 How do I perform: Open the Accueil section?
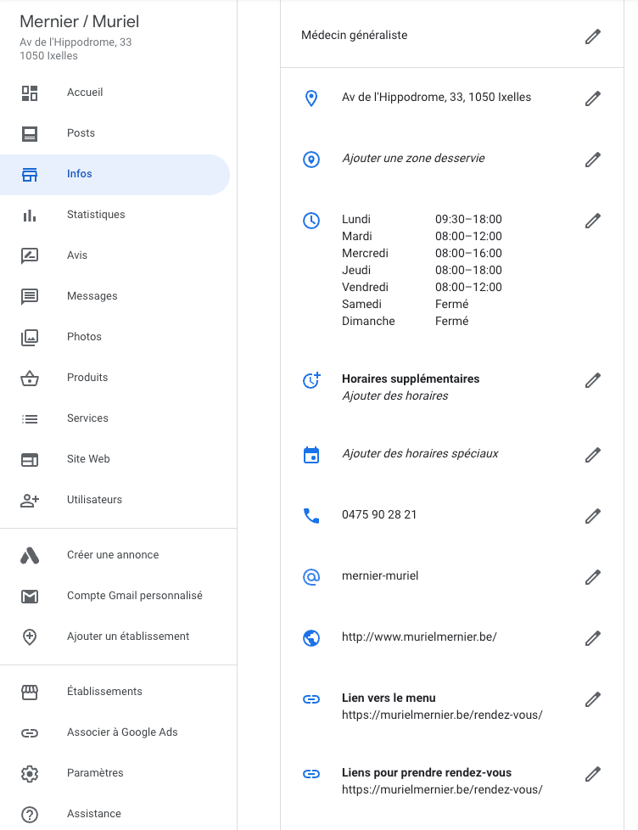tap(85, 93)
